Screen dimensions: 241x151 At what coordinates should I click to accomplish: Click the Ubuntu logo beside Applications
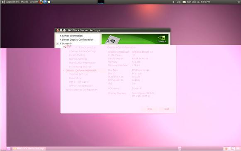pyautogui.click(x=3, y=2)
